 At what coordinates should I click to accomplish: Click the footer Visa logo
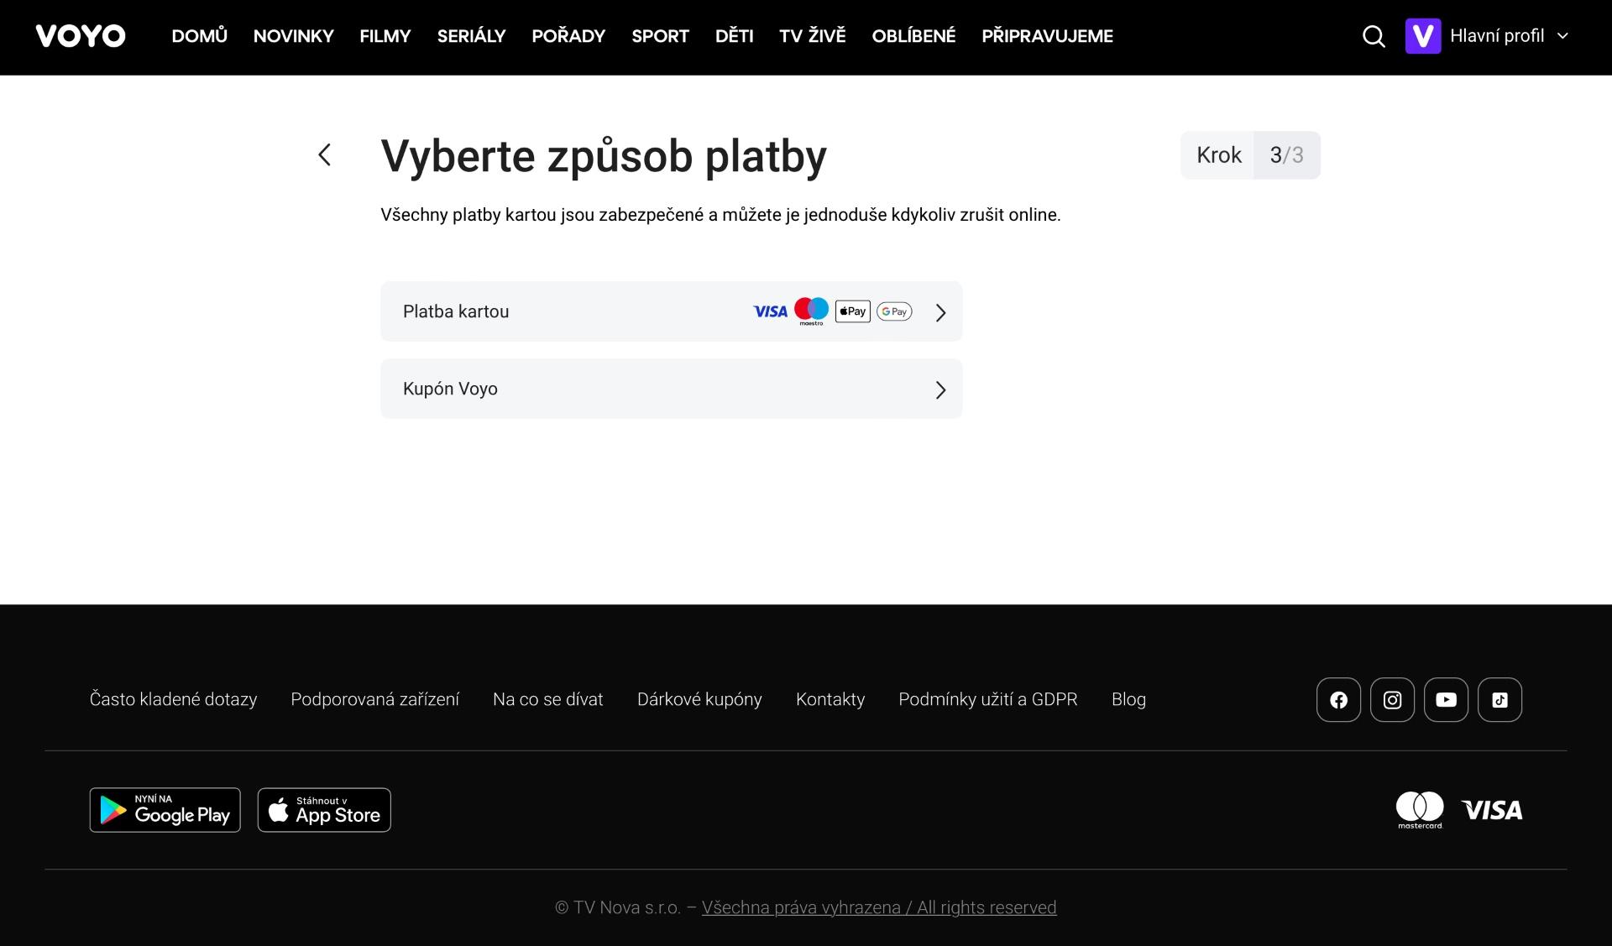(1492, 810)
